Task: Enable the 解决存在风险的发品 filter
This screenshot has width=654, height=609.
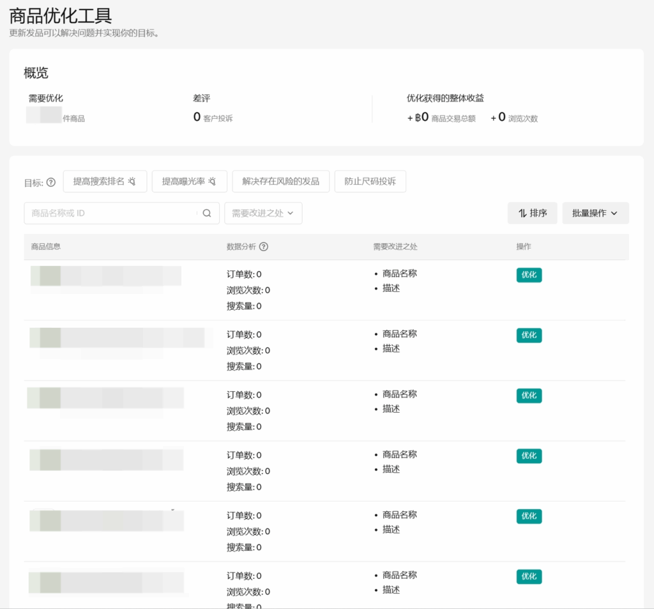Action: pyautogui.click(x=280, y=181)
